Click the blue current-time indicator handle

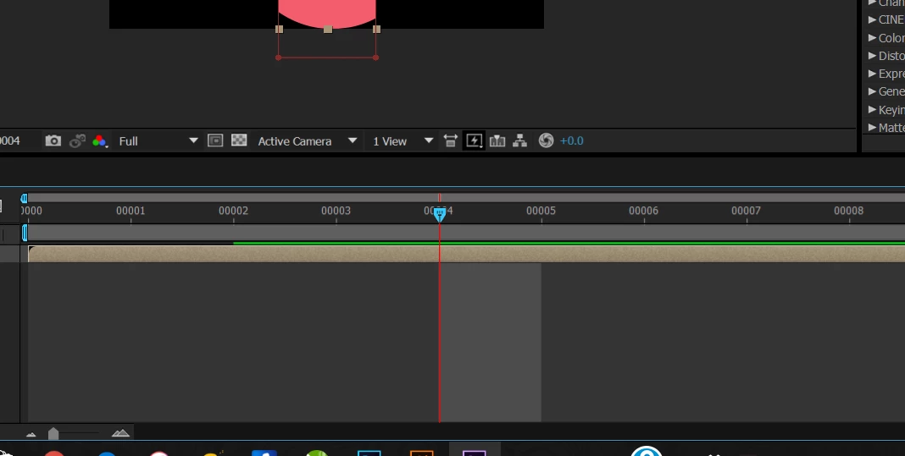[x=439, y=215]
